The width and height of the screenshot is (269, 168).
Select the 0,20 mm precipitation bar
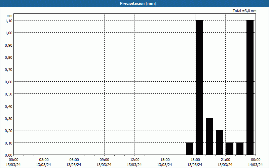220,142
